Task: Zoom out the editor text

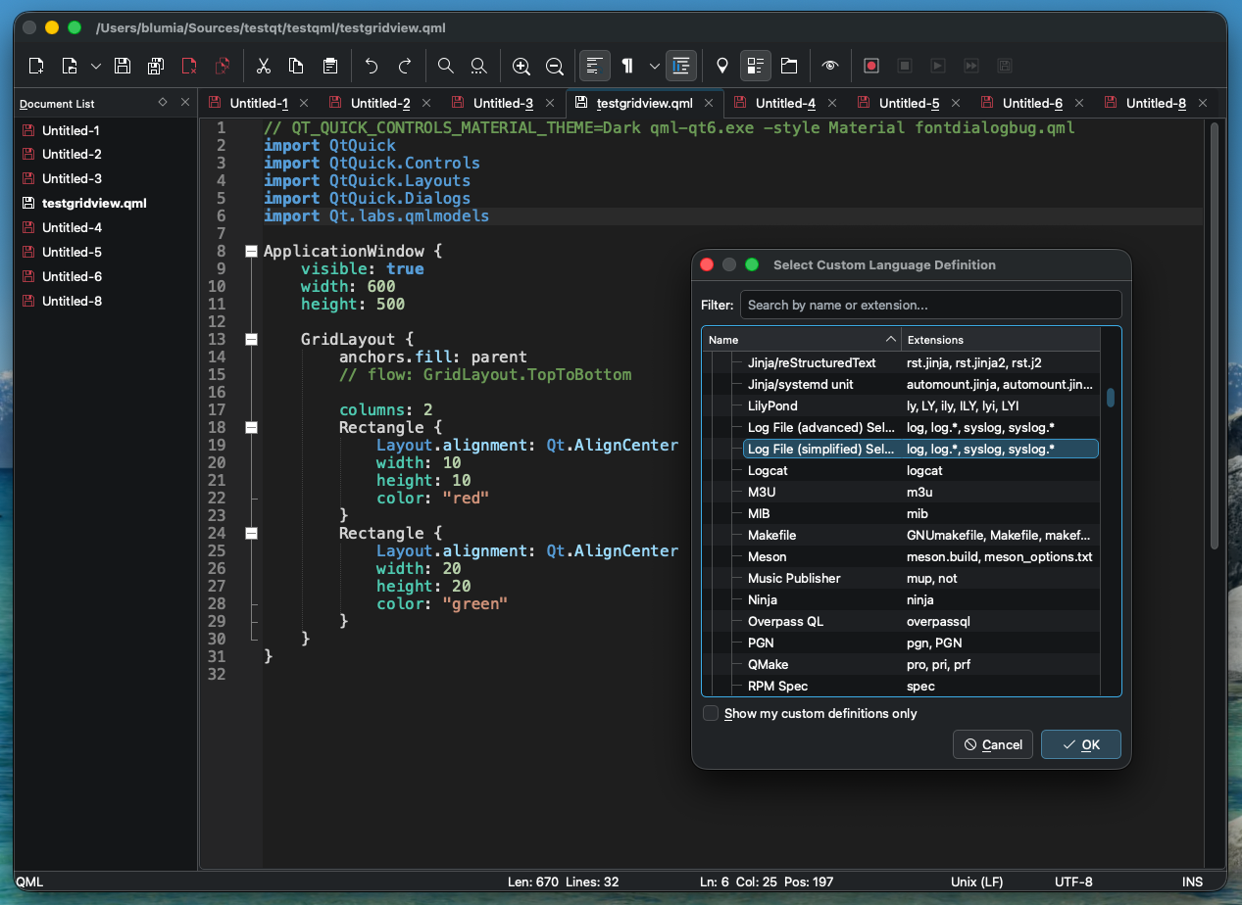Action: (x=554, y=66)
